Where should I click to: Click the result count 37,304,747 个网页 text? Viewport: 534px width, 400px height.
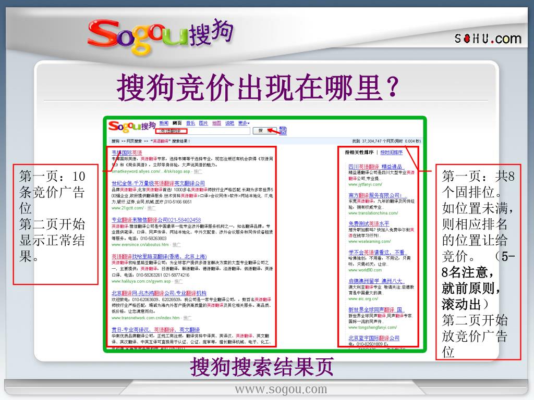click(x=377, y=141)
